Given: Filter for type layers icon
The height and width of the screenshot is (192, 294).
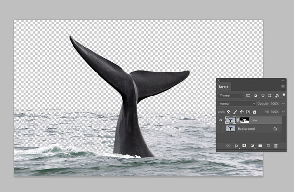Looking at the screenshot, I should point(263,96).
